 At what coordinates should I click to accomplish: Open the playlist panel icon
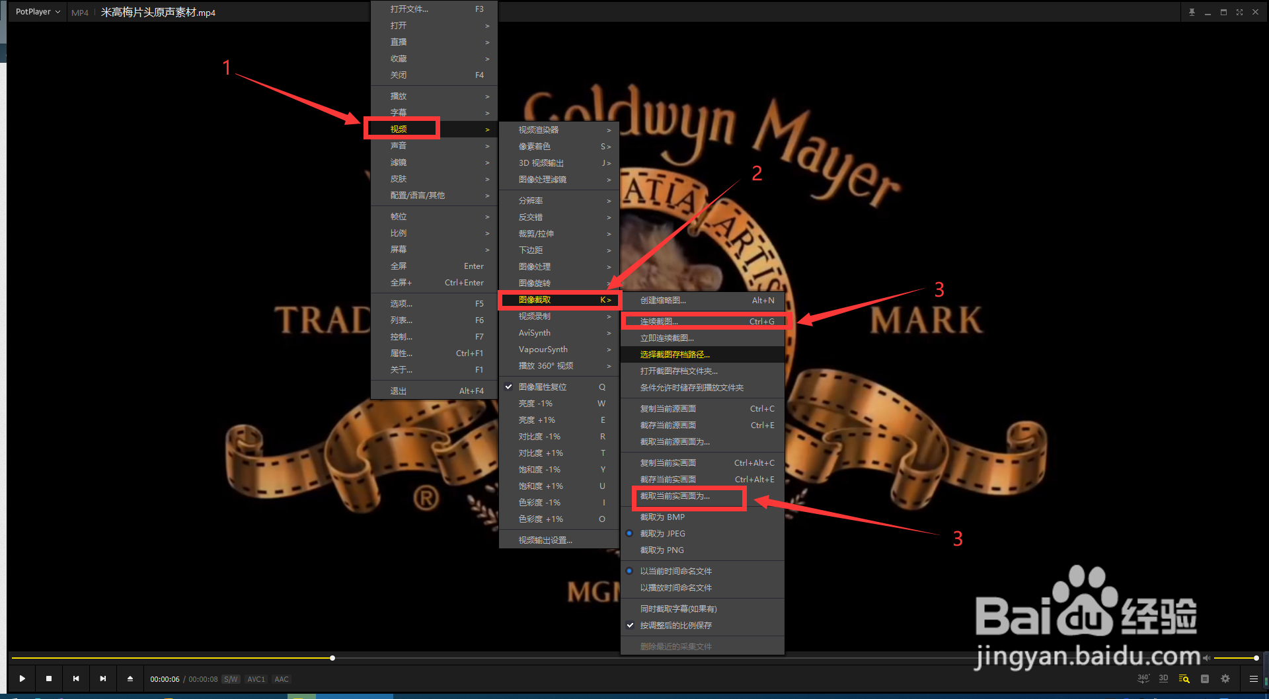coord(1205,679)
